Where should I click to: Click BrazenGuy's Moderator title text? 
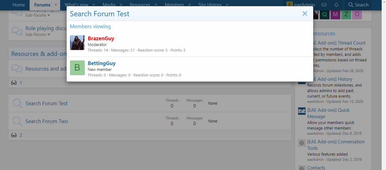pos(97,44)
